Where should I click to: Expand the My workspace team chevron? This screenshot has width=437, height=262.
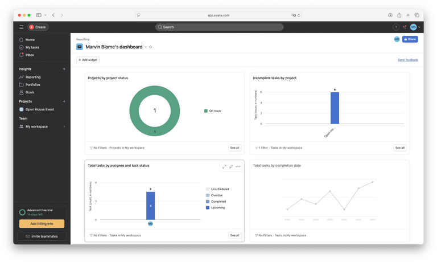64,126
